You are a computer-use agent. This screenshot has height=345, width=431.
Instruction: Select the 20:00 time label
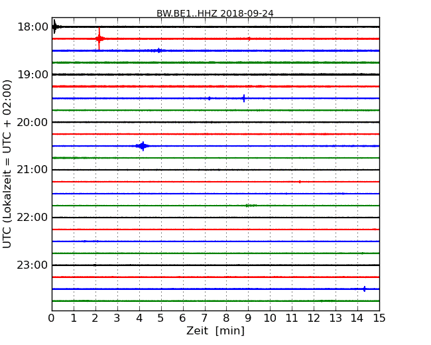pyautogui.click(x=32, y=122)
